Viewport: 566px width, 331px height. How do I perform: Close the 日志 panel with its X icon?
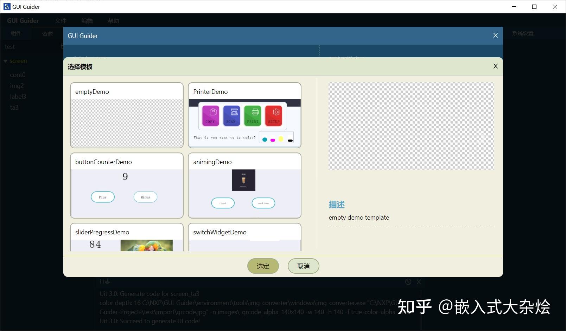[x=419, y=281]
